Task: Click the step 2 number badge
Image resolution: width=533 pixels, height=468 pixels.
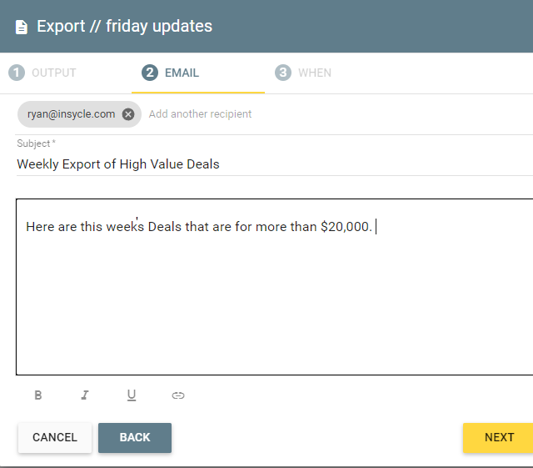Action: pos(150,73)
